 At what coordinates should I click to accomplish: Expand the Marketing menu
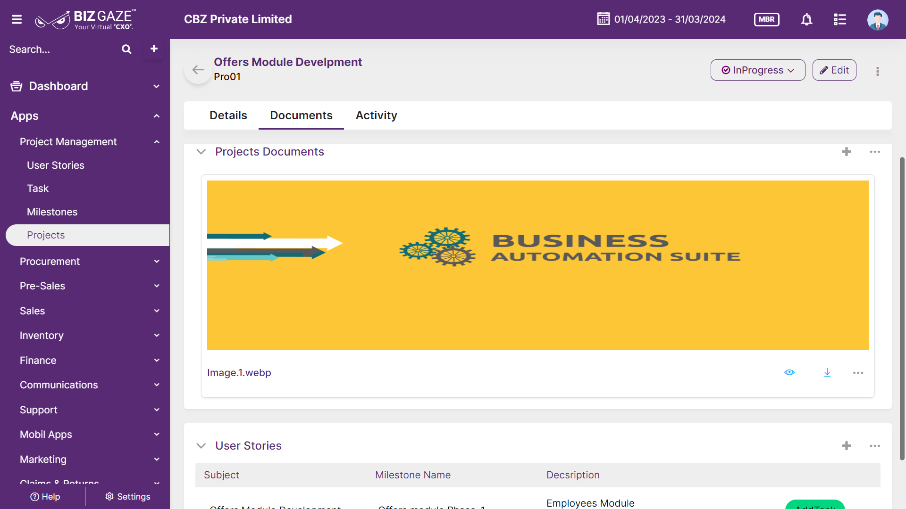tap(157, 459)
